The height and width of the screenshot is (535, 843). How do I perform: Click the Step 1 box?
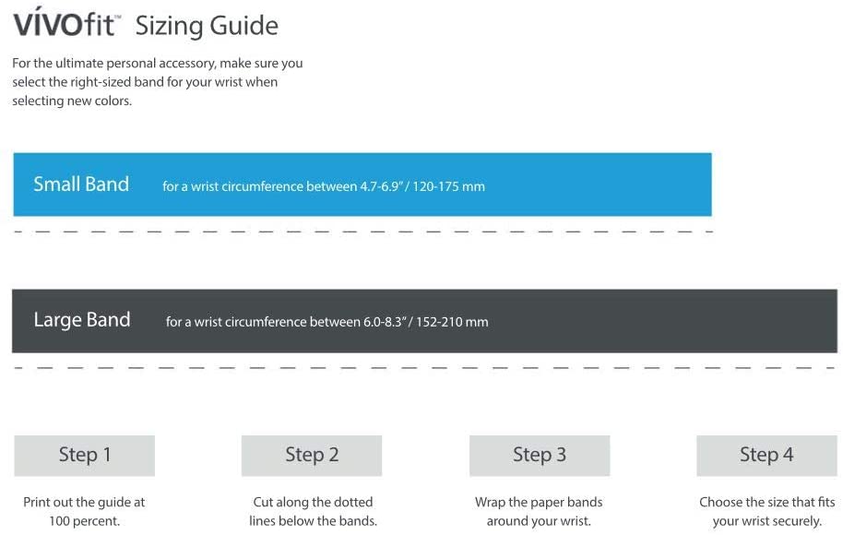coord(85,455)
